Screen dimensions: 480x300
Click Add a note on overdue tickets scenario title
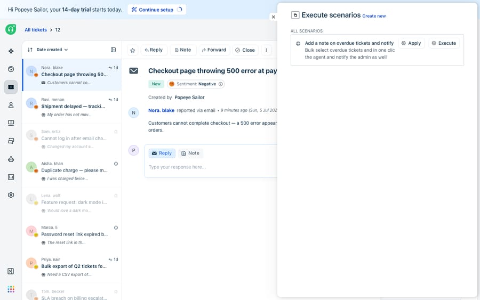click(349, 43)
